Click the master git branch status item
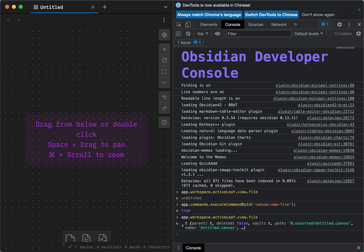Image resolution: width=364 pixels, height=252 pixels. 87,247
